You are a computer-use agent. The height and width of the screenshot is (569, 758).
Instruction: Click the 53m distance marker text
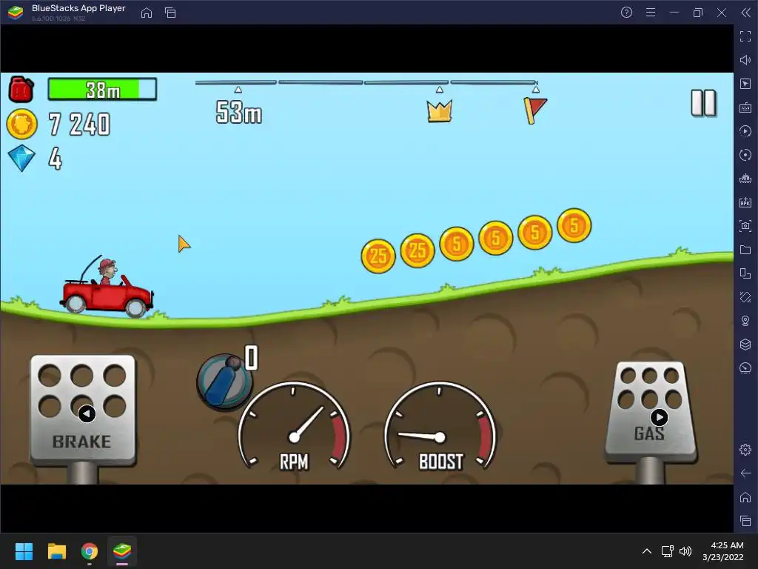pyautogui.click(x=239, y=113)
